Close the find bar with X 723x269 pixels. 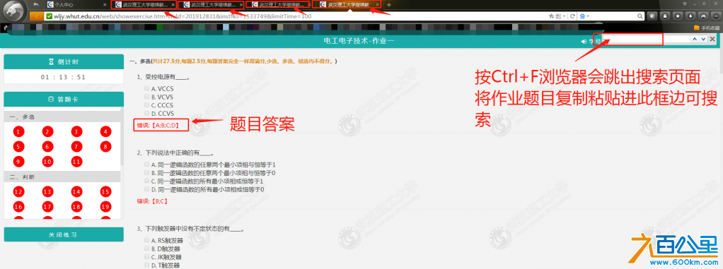(713, 40)
